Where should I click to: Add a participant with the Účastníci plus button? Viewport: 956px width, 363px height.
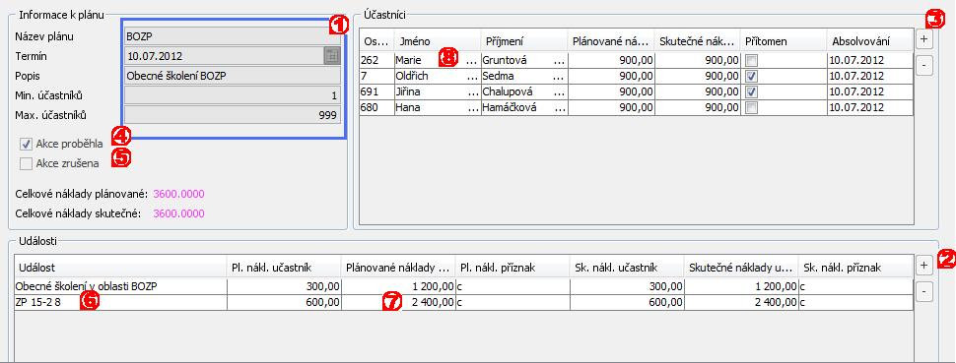[x=923, y=39]
